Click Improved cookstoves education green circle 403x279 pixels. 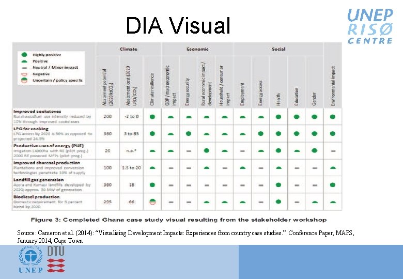297,117
